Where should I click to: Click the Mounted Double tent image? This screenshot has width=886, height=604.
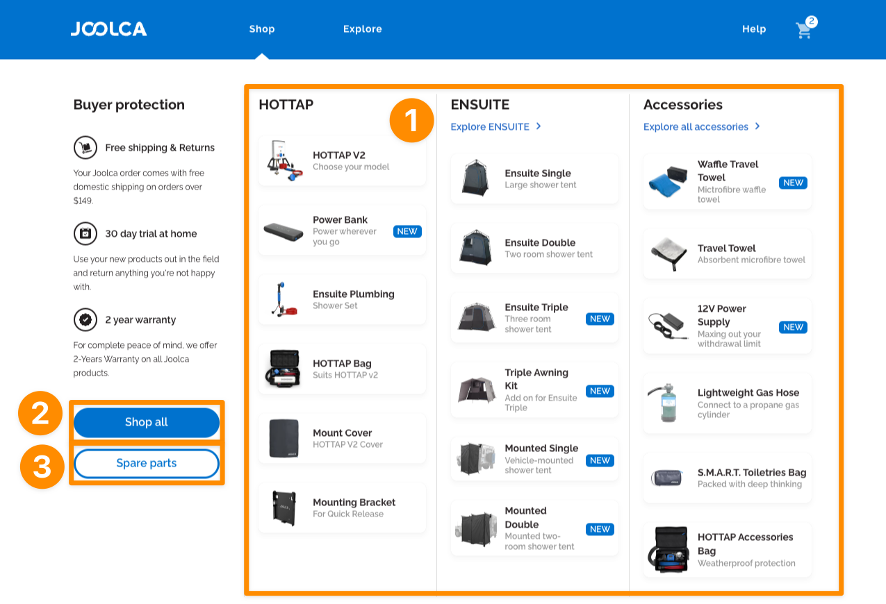(x=476, y=530)
